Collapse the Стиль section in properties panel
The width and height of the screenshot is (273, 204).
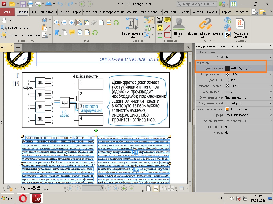199,63
